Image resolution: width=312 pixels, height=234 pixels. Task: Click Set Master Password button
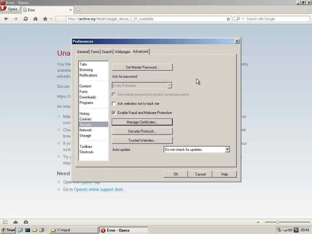pos(142,67)
